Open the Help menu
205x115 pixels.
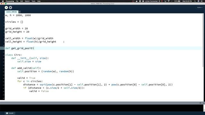click(x=39, y=1)
